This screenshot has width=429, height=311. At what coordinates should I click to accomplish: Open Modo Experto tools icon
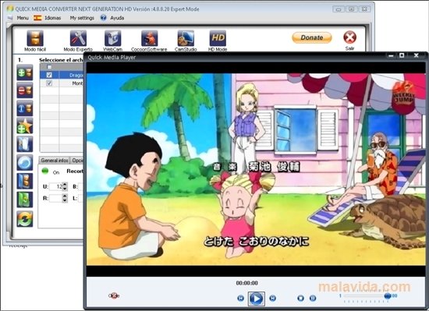[x=78, y=38]
